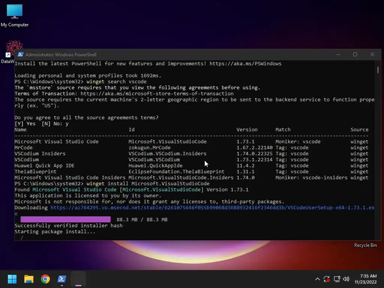The width and height of the screenshot is (384, 288).
Task: Close the Administrator PowerShell window
Action: pos(372,54)
